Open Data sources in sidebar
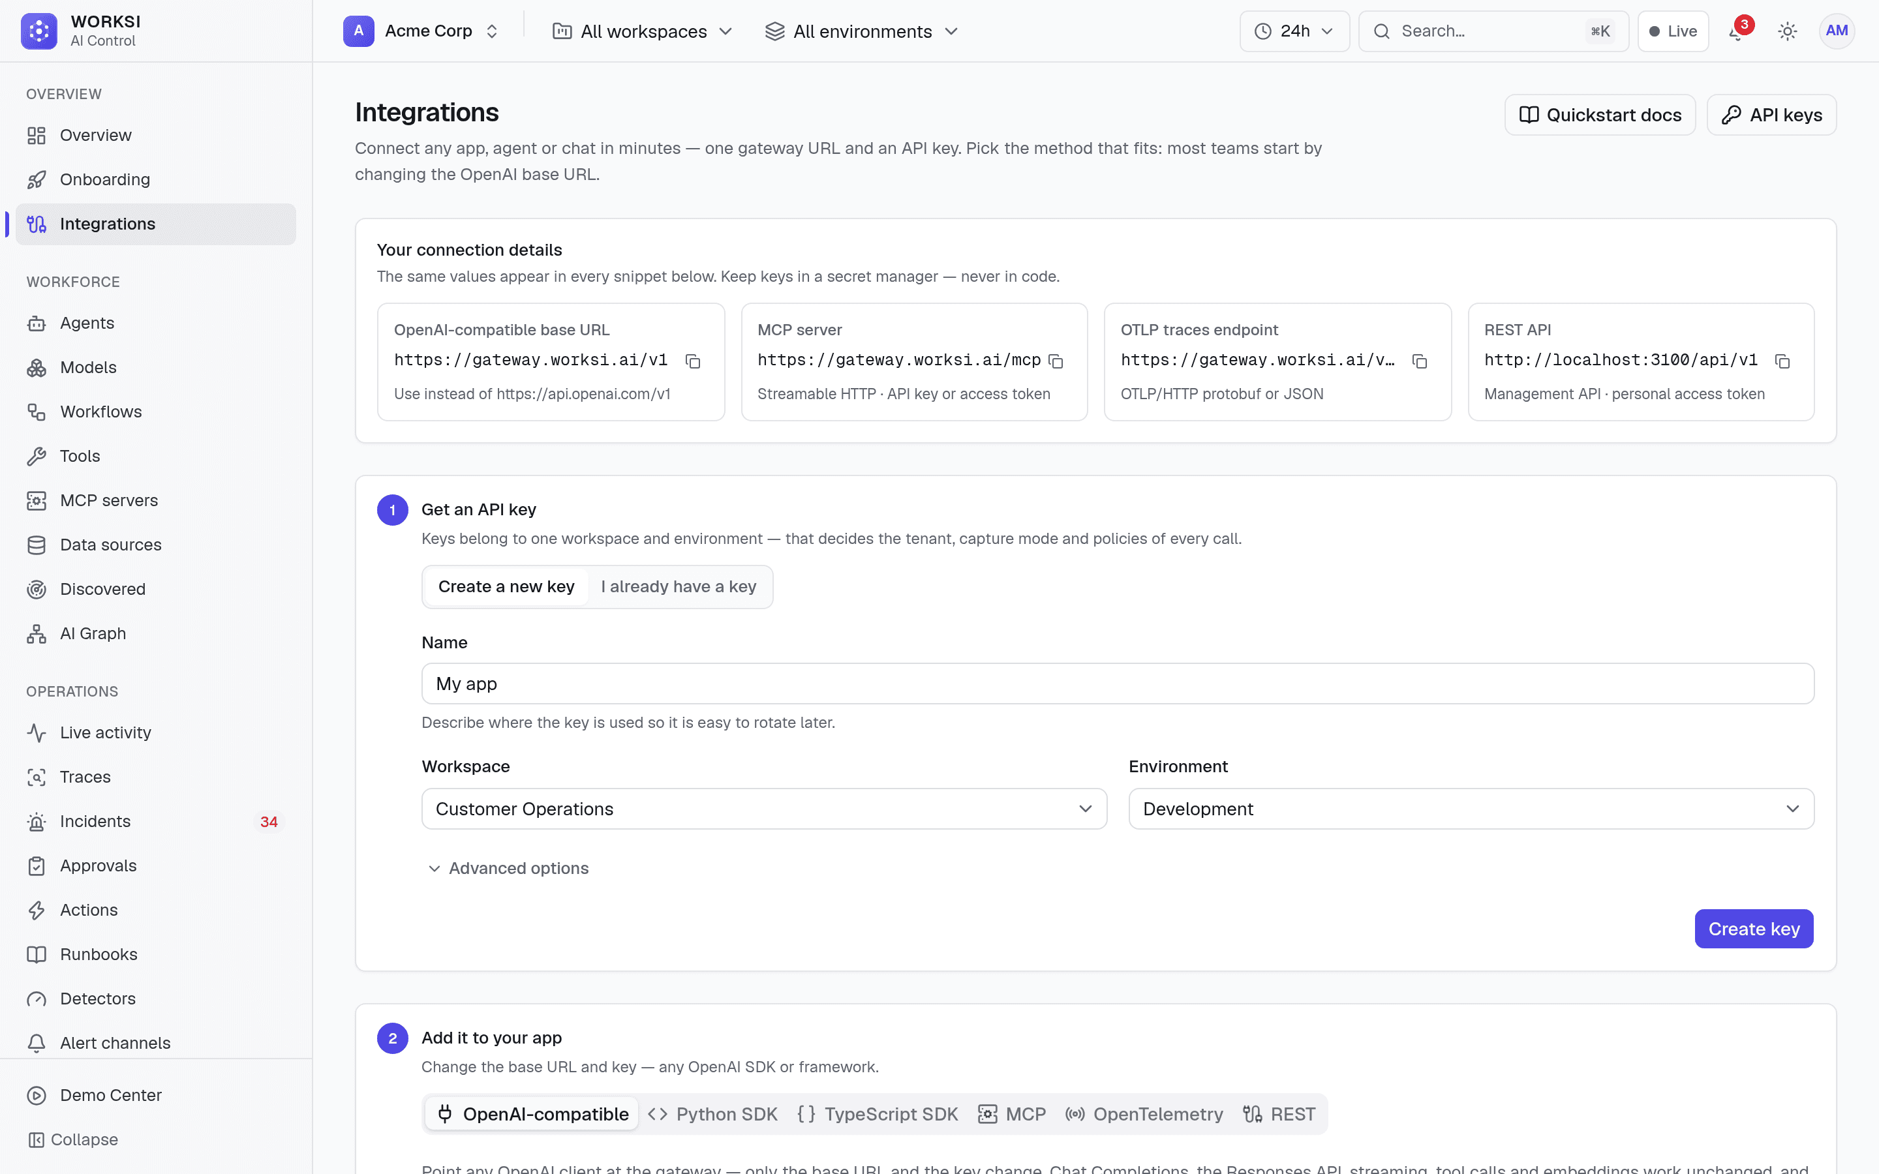 click(155, 545)
